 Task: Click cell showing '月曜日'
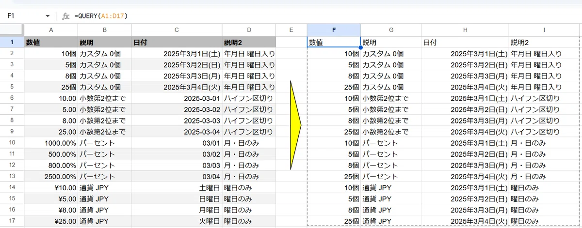(x=177, y=210)
